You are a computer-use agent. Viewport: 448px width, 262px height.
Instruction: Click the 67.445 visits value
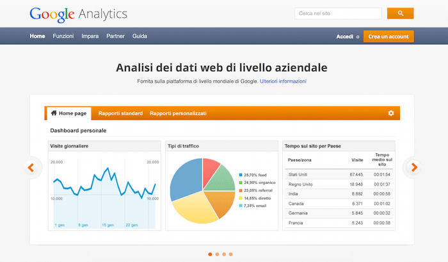click(x=356, y=174)
